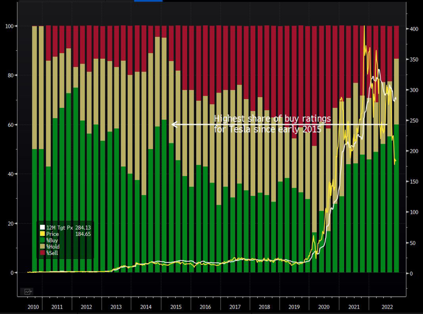Toggle the %Sell series label in legend

(x=52, y=253)
